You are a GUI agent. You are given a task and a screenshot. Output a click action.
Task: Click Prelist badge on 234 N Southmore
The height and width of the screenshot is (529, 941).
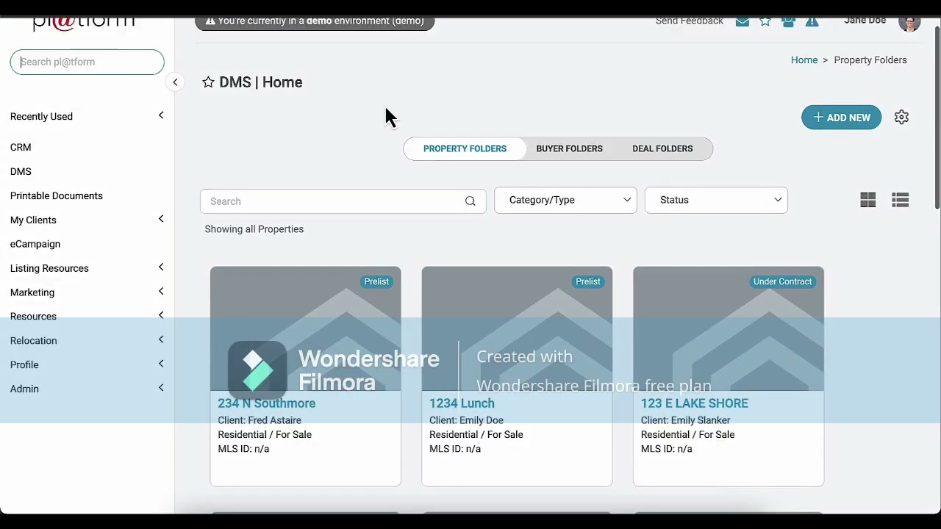(x=376, y=281)
